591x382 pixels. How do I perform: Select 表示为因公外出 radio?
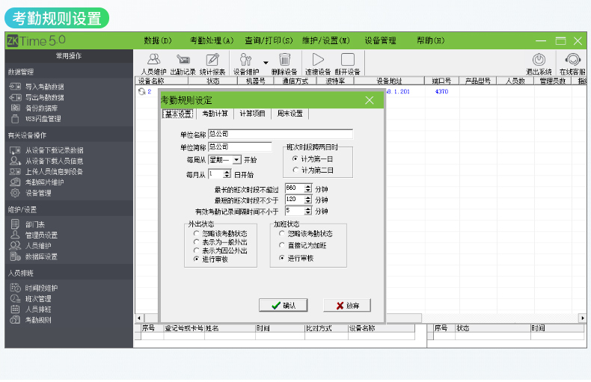(x=196, y=250)
